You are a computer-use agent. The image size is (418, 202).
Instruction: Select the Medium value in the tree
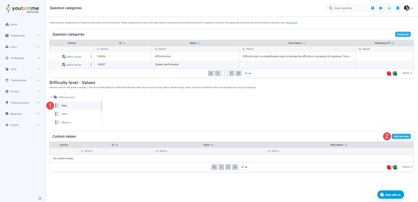[66, 122]
